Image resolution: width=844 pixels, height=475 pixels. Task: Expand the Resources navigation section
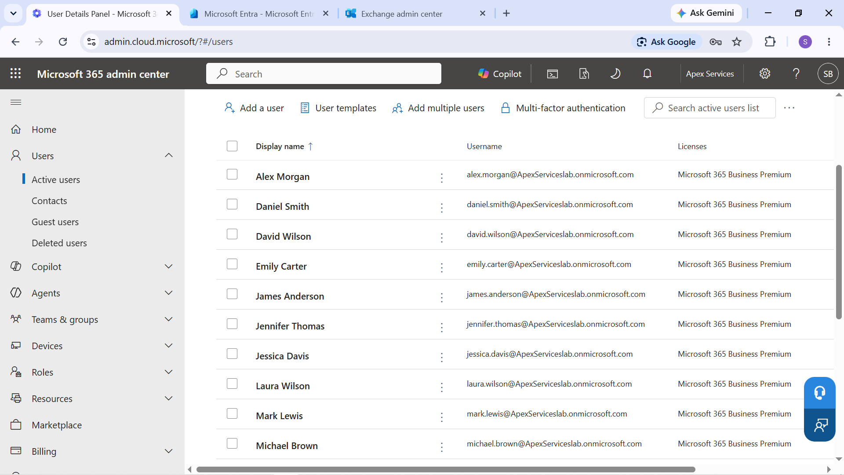(169, 398)
